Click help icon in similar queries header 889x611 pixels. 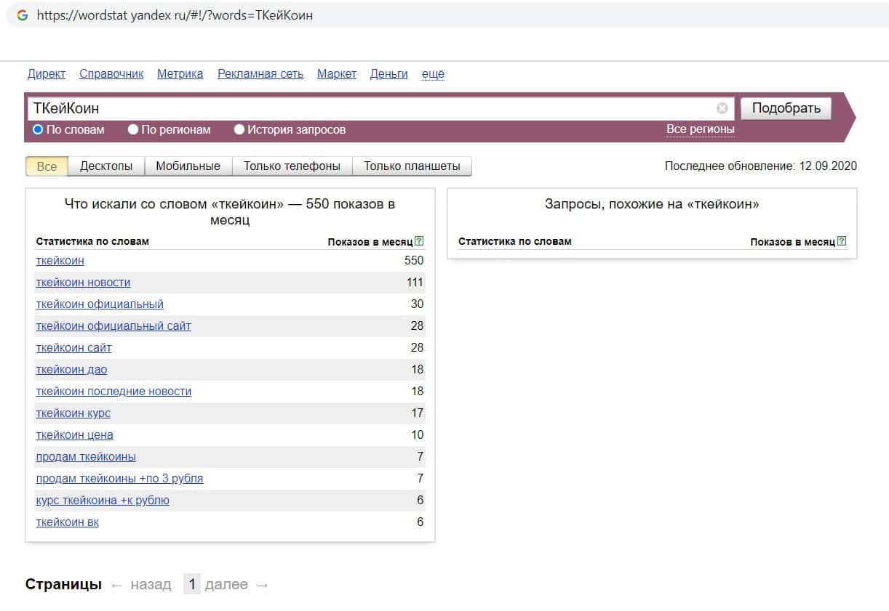tap(842, 241)
